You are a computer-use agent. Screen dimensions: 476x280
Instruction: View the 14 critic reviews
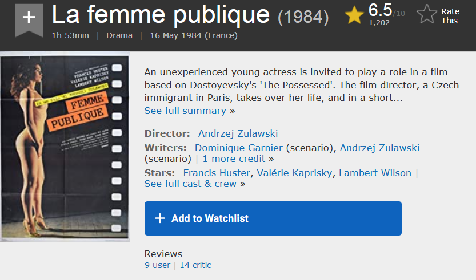pos(195,265)
